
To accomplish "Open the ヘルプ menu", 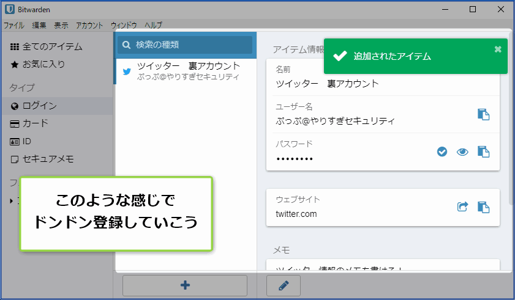I will pos(153,25).
